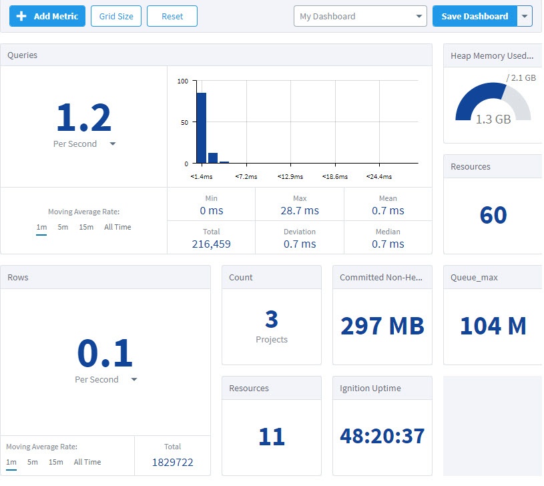This screenshot has height=486, width=544.
Task: Expand Queries Per Second unit dropdown
Action: (x=112, y=144)
